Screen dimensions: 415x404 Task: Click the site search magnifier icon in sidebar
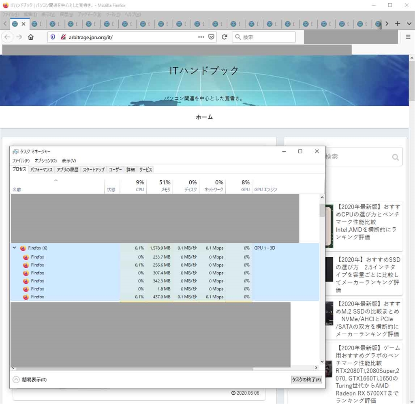395,157
